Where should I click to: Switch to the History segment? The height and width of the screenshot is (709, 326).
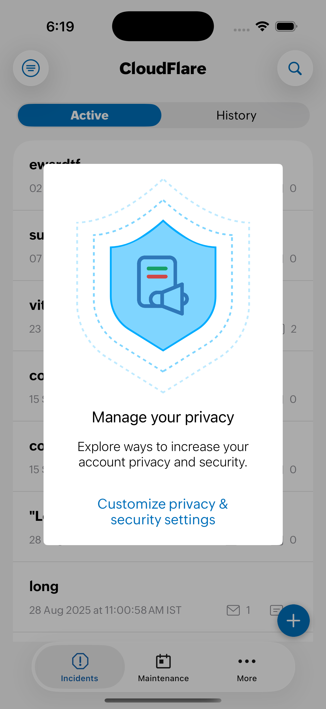pyautogui.click(x=236, y=115)
